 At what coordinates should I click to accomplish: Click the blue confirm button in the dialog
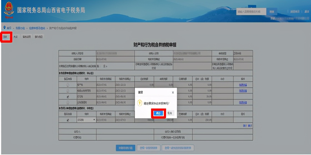(159, 113)
